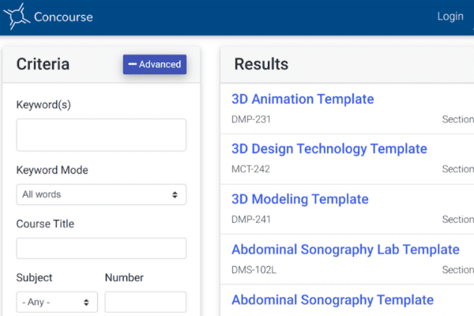
Task: Collapse the Advanced search criteria
Action: point(155,65)
